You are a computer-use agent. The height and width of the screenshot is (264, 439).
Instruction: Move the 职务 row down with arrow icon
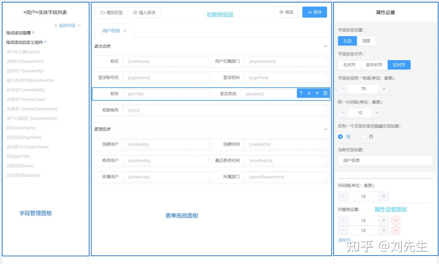[309, 93]
